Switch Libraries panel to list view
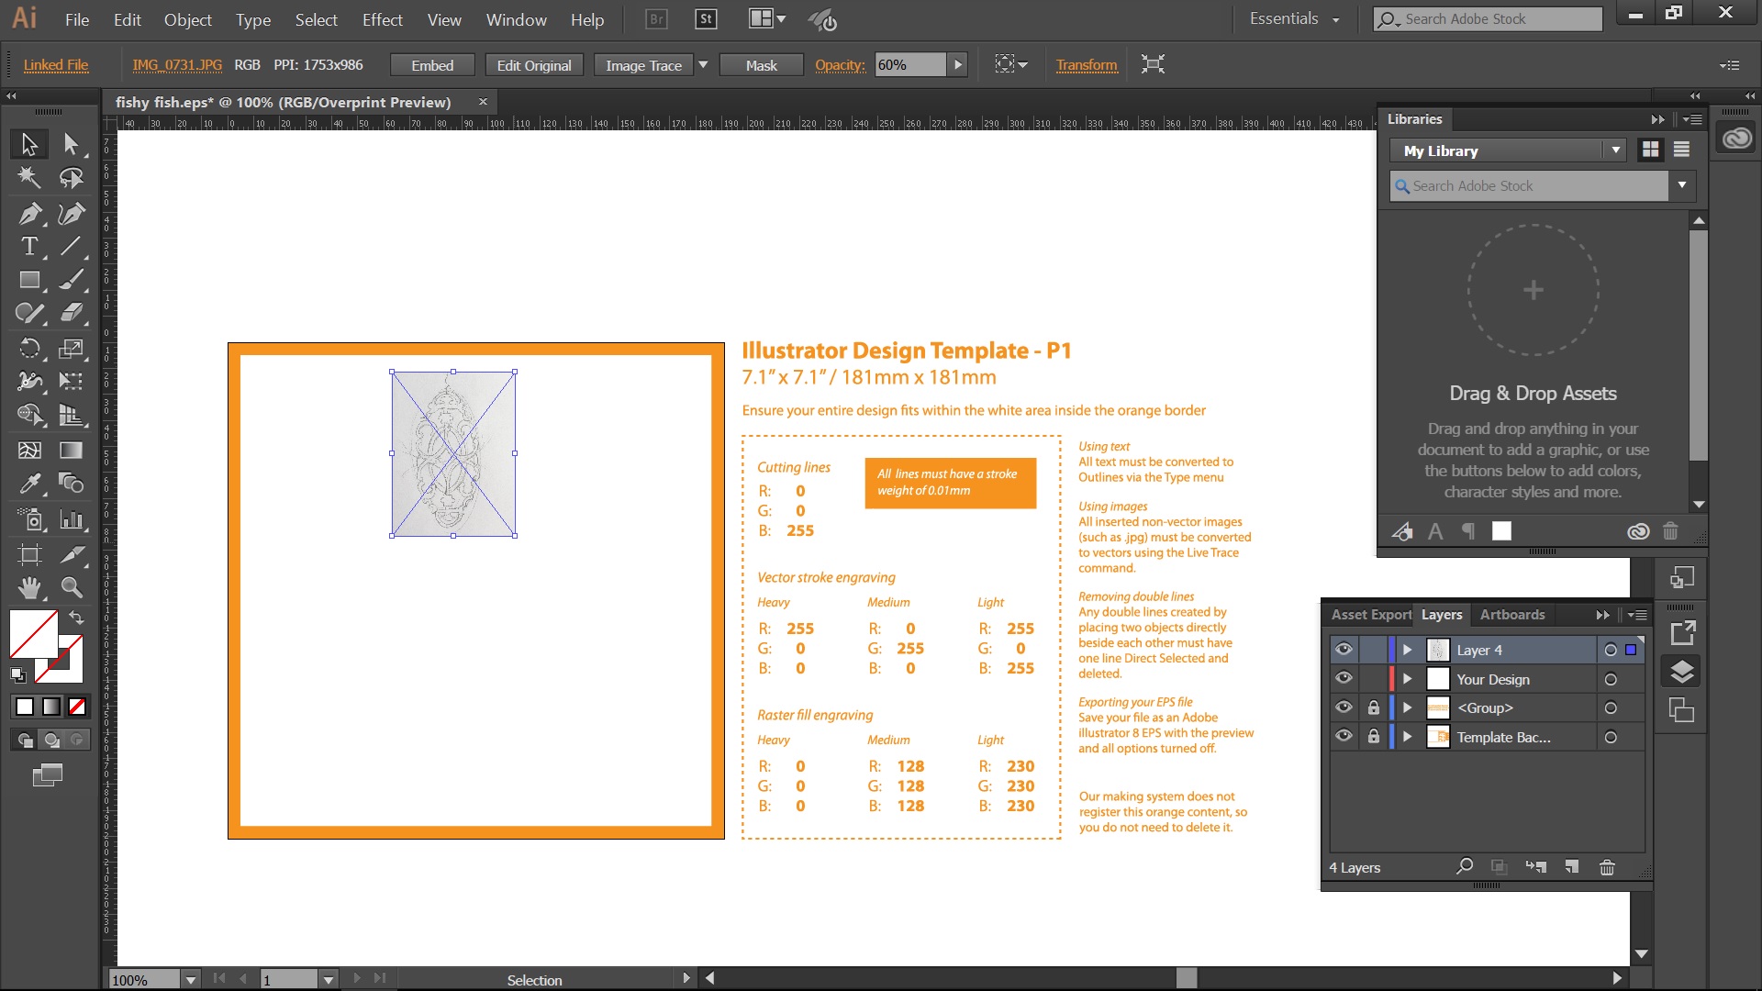 [x=1681, y=150]
